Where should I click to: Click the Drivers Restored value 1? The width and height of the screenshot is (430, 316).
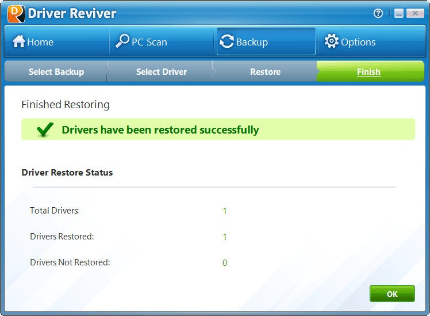click(225, 237)
